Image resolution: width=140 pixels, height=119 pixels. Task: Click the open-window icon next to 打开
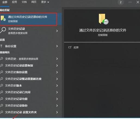tap(70, 47)
